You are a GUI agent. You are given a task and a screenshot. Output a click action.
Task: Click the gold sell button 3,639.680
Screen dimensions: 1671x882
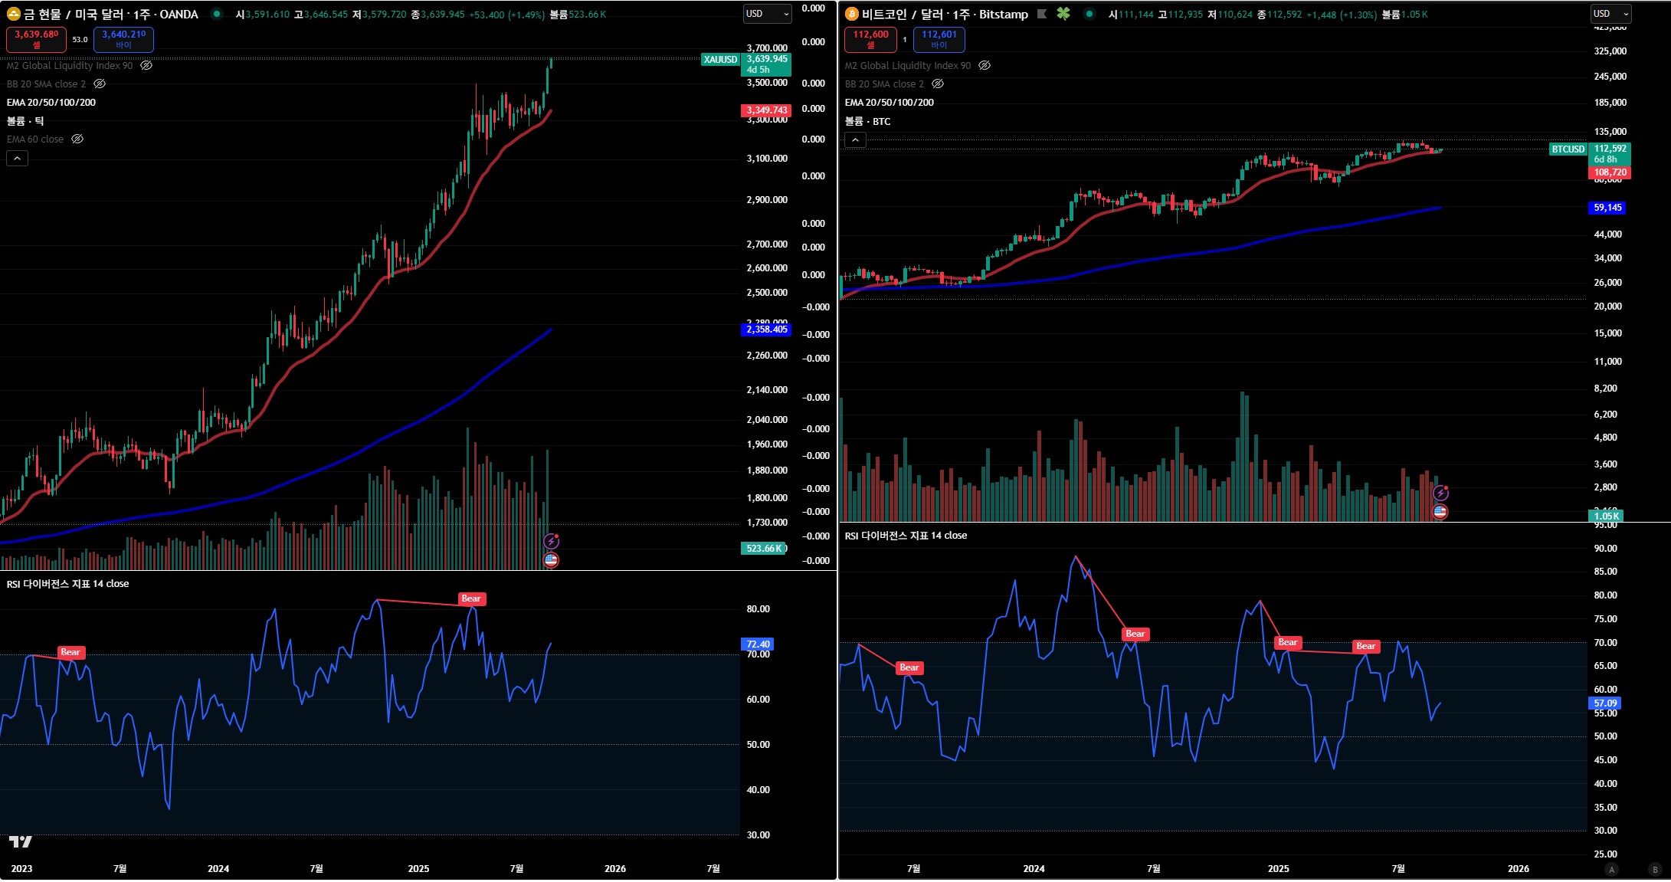click(x=36, y=39)
